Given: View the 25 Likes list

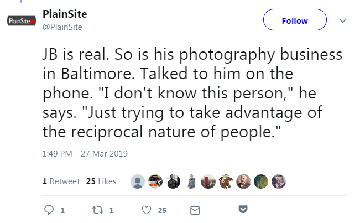Looking at the screenshot, I should (x=101, y=181).
